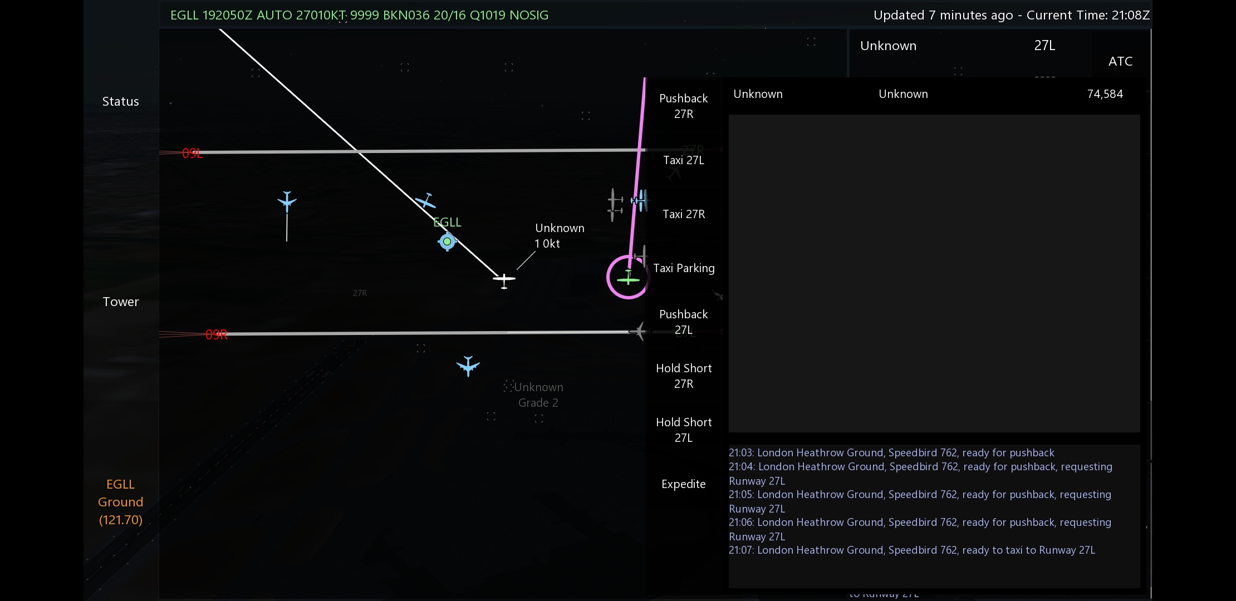Select the green aircraft inside the pink circle
Image resolution: width=1236 pixels, height=601 pixels.
[x=628, y=277]
